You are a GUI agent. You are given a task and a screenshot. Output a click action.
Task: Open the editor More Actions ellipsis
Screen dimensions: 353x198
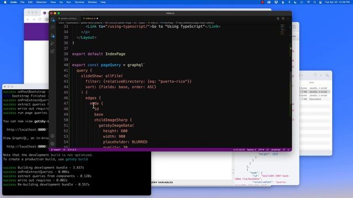click(x=288, y=18)
